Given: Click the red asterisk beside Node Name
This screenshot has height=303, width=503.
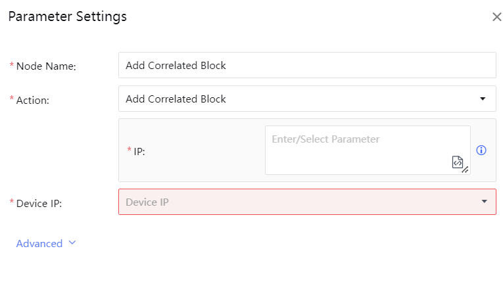Looking at the screenshot, I should 11,66.
